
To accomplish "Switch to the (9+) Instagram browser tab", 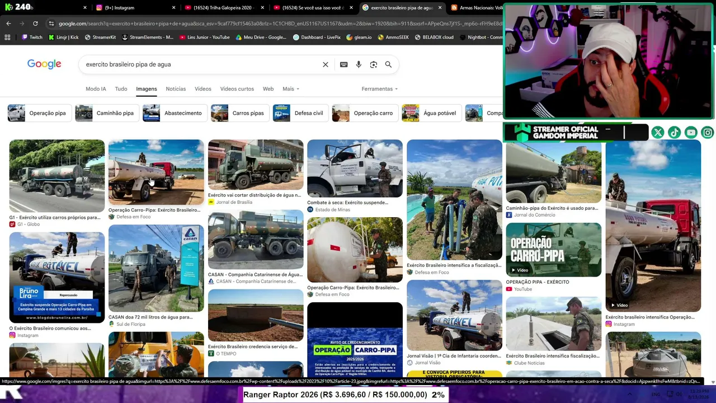I will [x=135, y=8].
